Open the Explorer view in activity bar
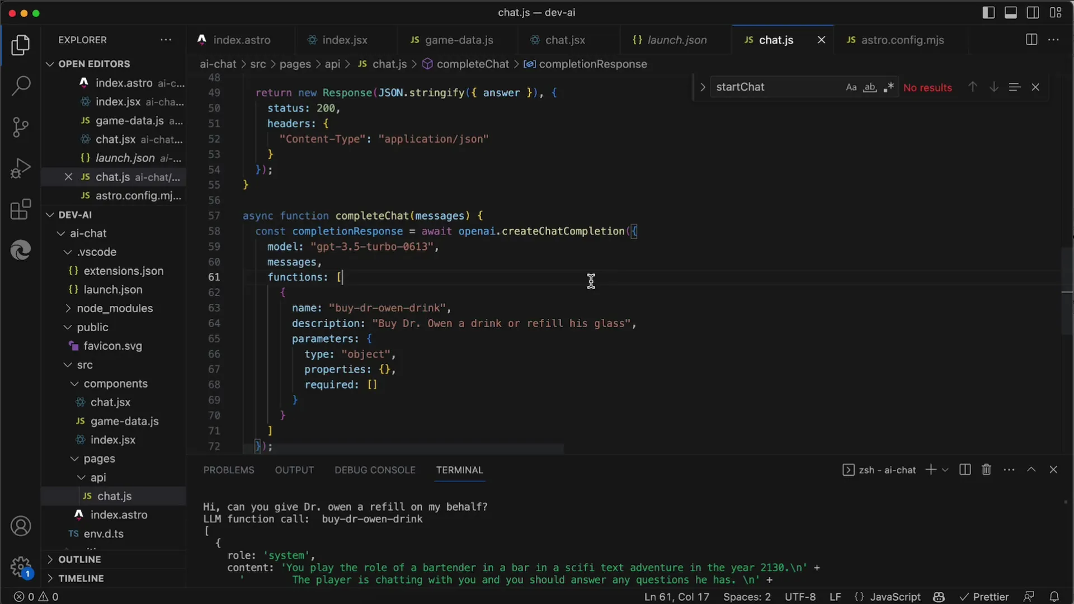 [x=21, y=45]
